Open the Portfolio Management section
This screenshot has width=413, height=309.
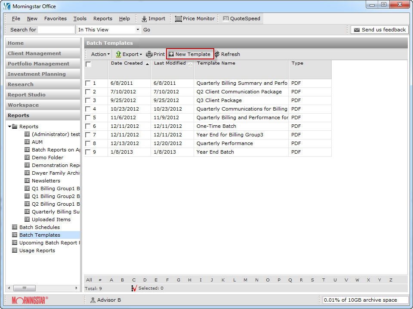(38, 64)
